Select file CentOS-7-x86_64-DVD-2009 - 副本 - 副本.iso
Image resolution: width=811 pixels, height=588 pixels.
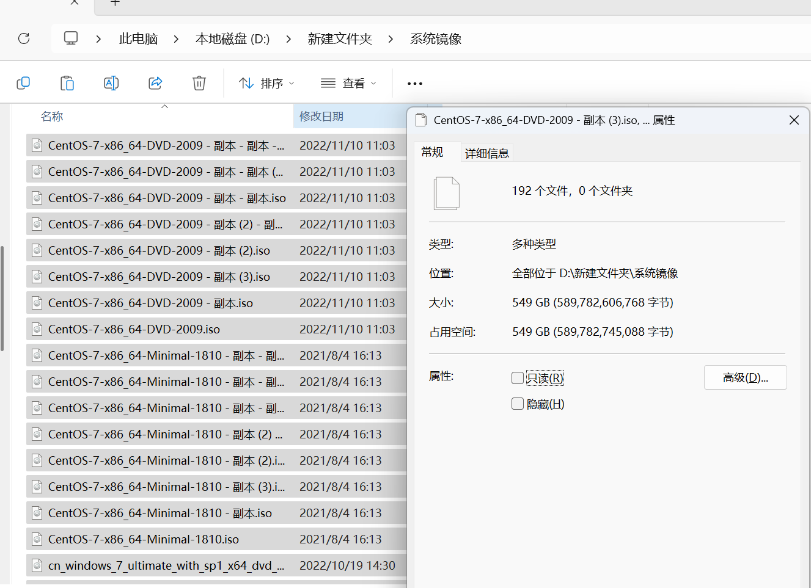216,198
